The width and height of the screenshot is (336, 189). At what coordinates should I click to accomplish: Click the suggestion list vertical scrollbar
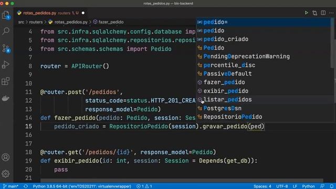tap(332, 43)
